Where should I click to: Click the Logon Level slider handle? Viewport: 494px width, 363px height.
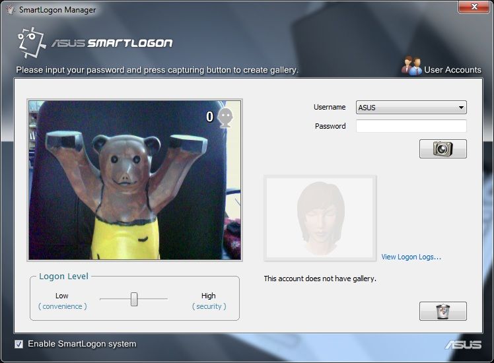tap(134, 299)
